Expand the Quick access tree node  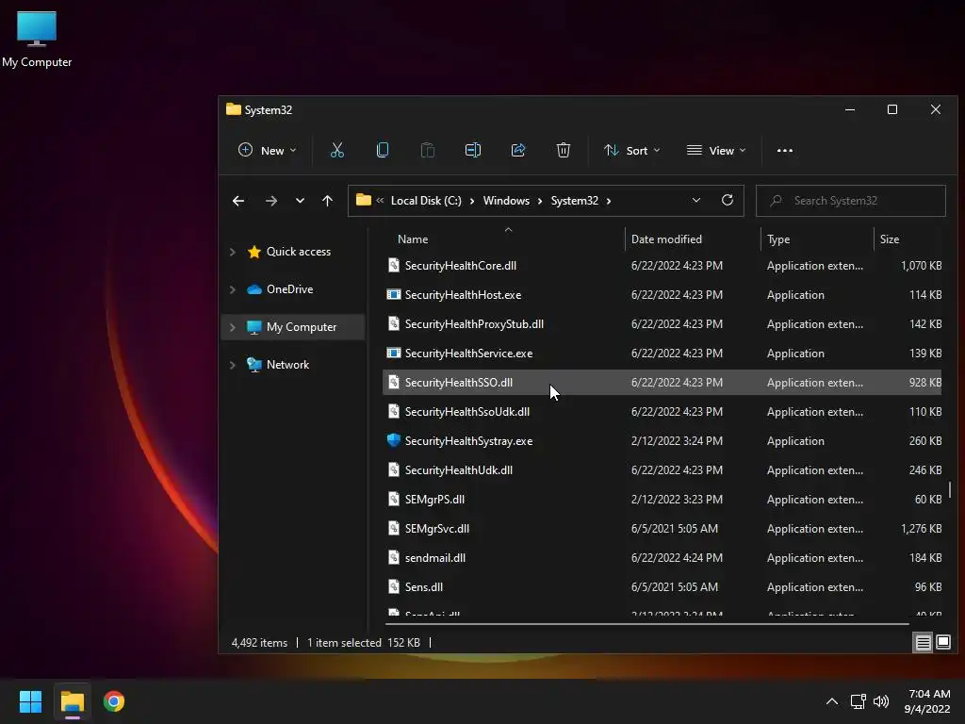point(233,252)
